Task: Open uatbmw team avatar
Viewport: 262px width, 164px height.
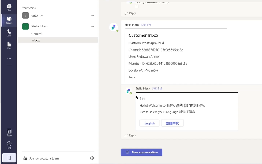Action: [x=25, y=15]
